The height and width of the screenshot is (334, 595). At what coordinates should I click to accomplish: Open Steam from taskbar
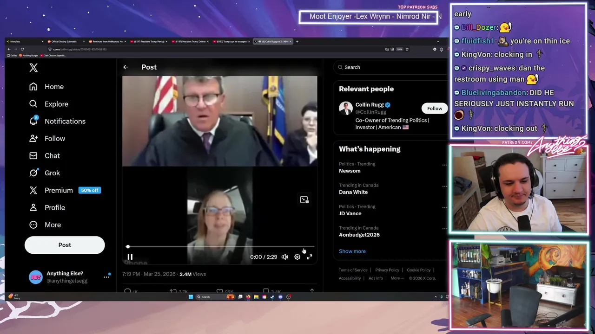272,297
